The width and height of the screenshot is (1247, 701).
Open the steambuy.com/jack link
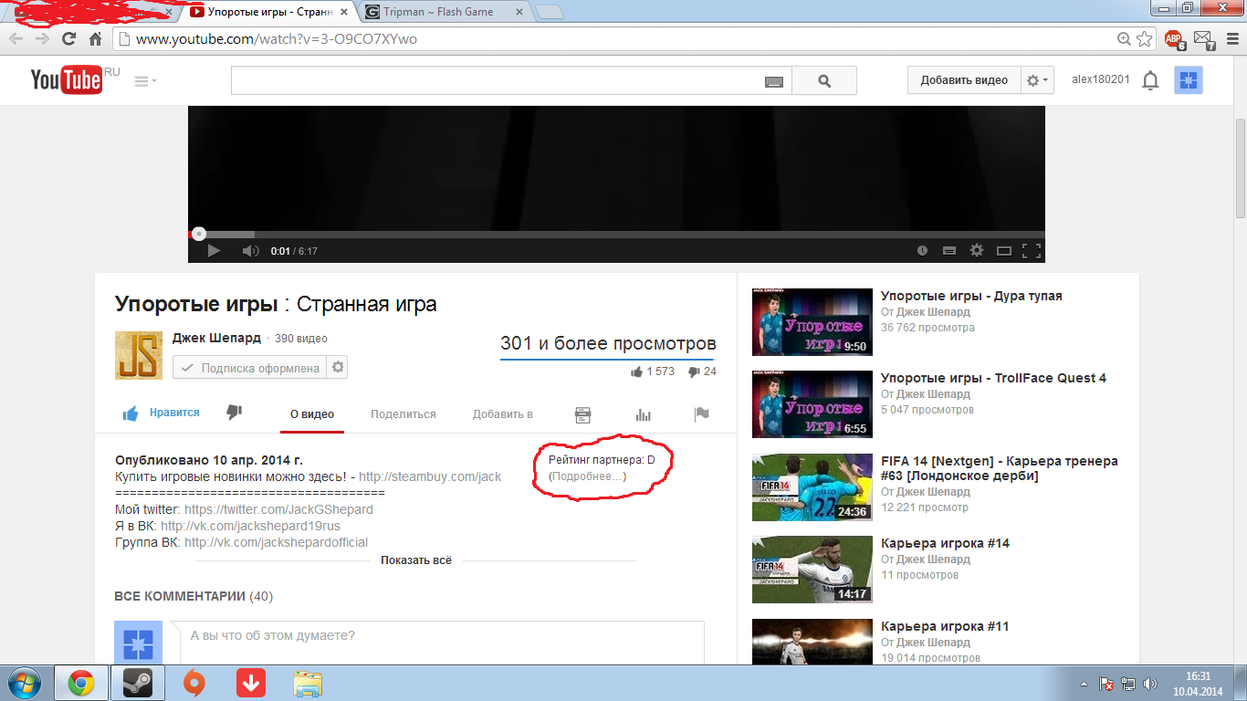pos(430,476)
